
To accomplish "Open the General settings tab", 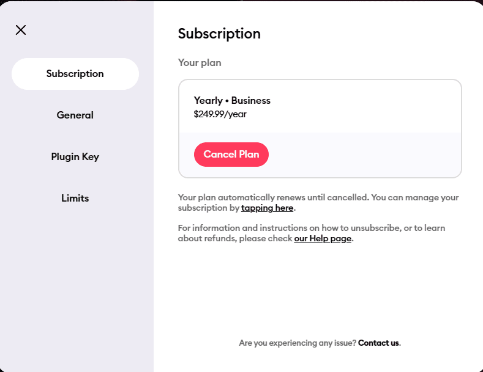I will 75,115.
